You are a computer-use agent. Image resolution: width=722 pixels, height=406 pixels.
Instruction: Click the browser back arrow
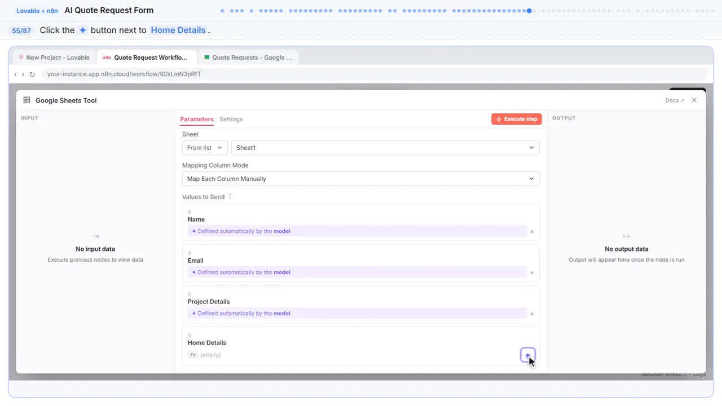click(x=16, y=74)
